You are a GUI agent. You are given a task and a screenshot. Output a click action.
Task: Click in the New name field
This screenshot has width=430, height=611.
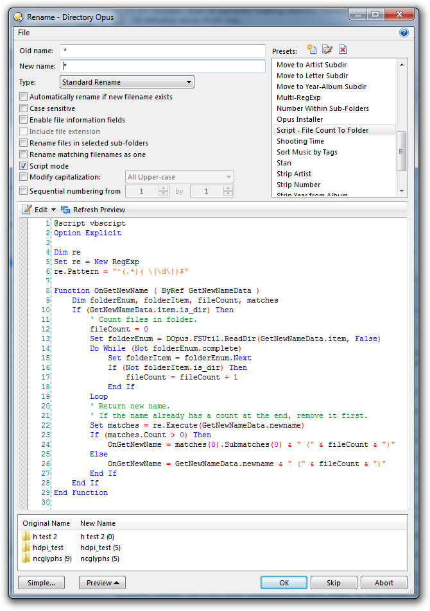click(163, 66)
